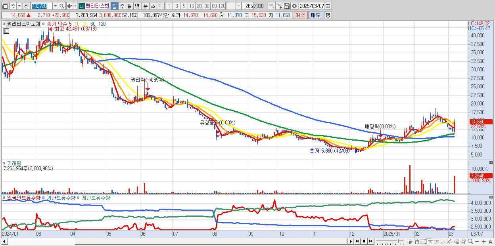Click the overlapping windows icon in the bottom toolbar

(x=416, y=242)
